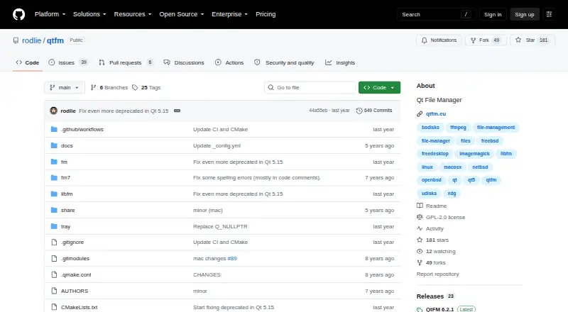Click the rodlie owner link
568x312 pixels.
click(31, 40)
